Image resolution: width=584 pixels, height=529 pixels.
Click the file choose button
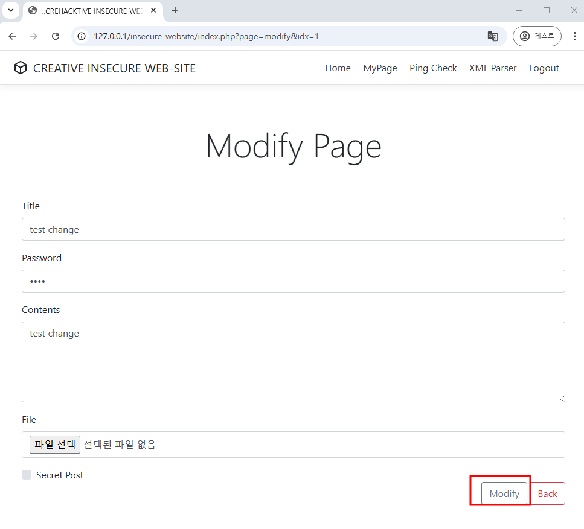click(55, 444)
